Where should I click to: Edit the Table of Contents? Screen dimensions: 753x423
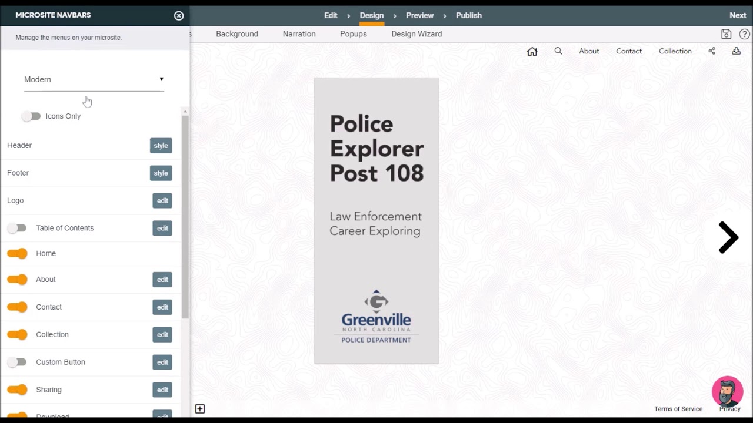(x=162, y=229)
